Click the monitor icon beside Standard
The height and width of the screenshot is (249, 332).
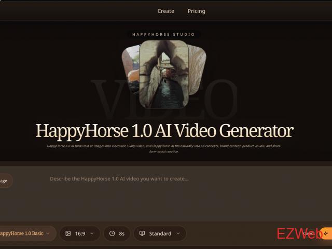[x=142, y=233]
